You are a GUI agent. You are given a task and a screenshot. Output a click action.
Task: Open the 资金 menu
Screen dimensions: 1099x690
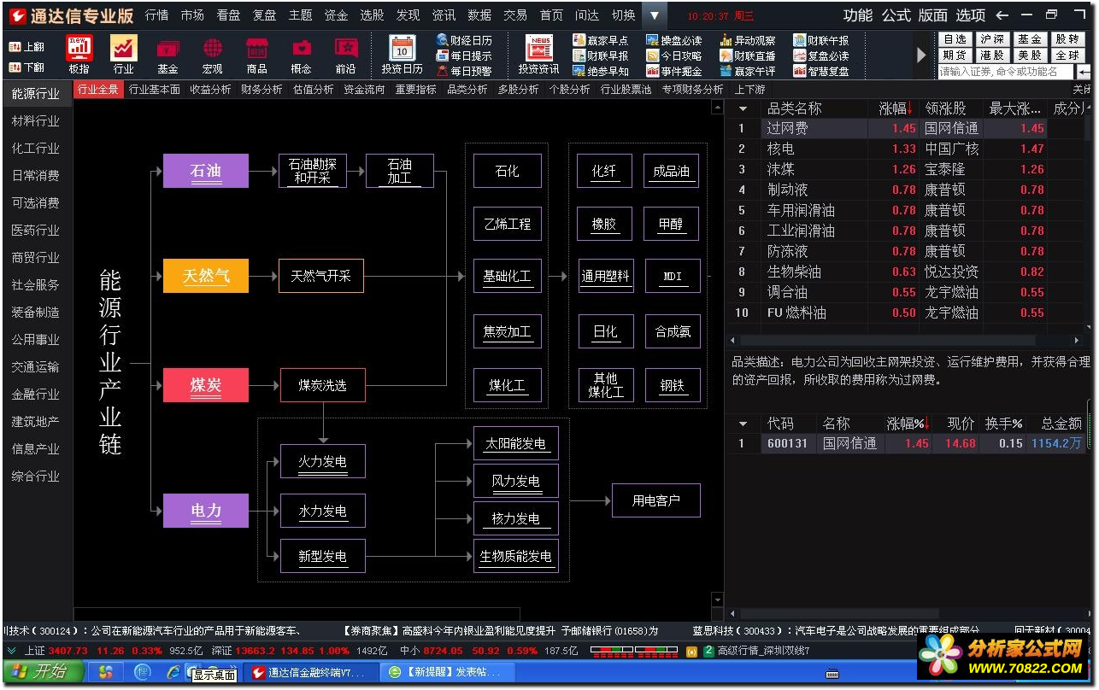(336, 15)
